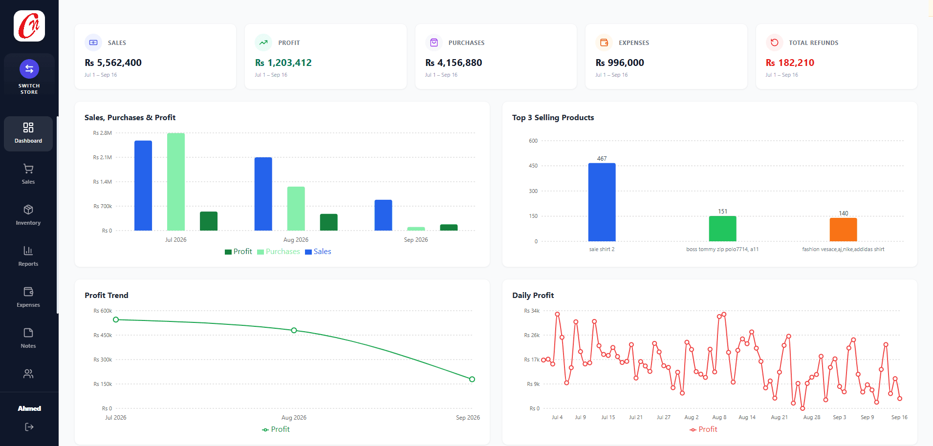Click the Profit card trending-up icon

263,42
